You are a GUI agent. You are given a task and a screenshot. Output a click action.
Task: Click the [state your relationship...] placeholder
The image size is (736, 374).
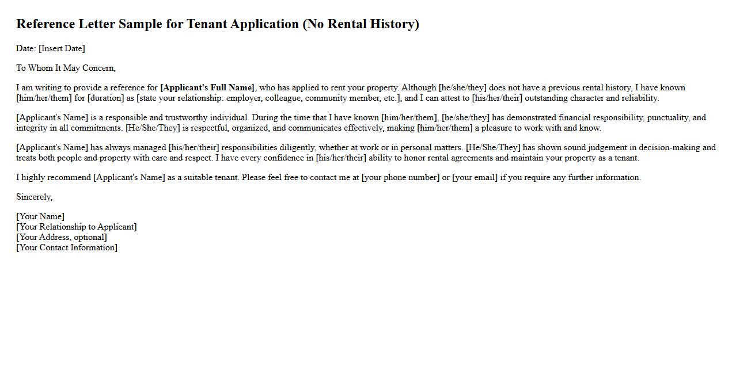(x=269, y=98)
